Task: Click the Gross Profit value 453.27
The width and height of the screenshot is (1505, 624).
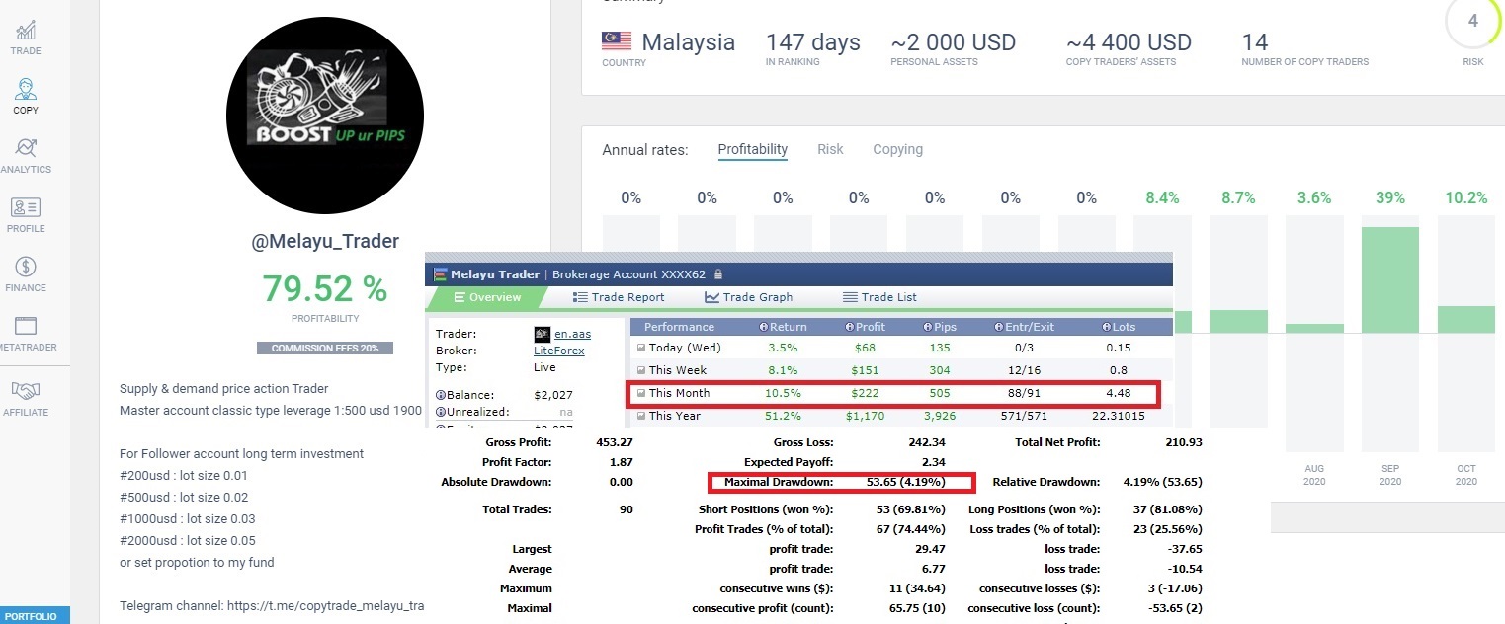Action: point(615,442)
